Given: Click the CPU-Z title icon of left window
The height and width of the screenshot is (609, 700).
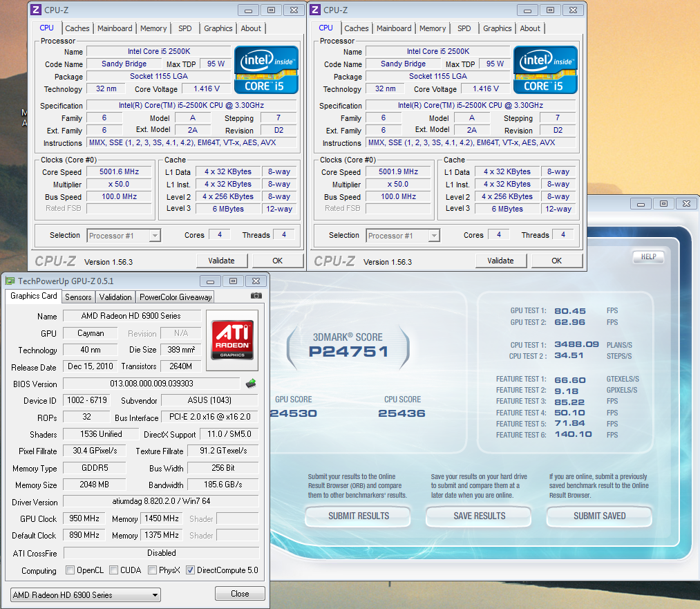Looking at the screenshot, I should click(36, 10).
